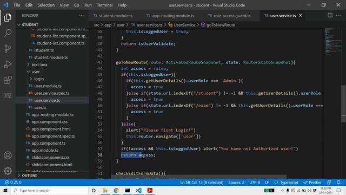Open the Accounts menu icon
This screenshot has height=195, width=346.
(x=8, y=155)
